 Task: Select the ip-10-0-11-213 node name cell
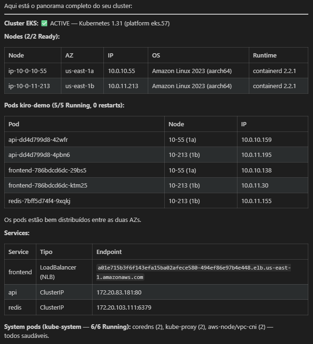[x=29, y=86]
